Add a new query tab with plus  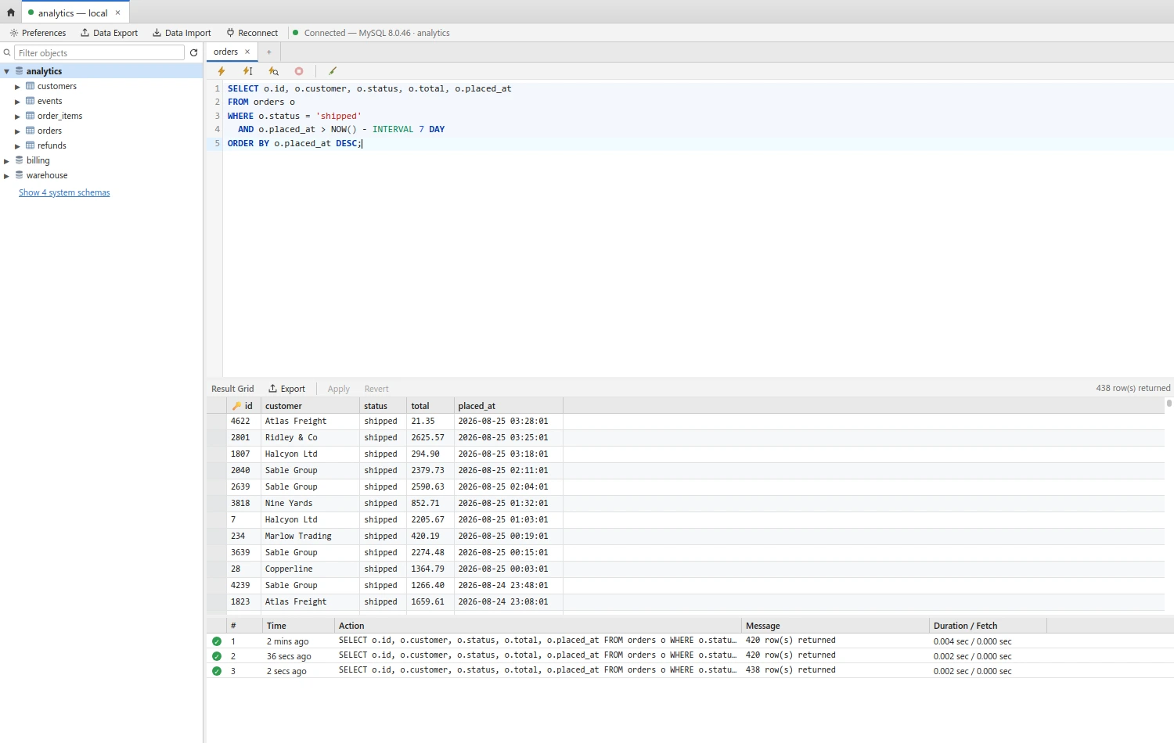click(268, 52)
